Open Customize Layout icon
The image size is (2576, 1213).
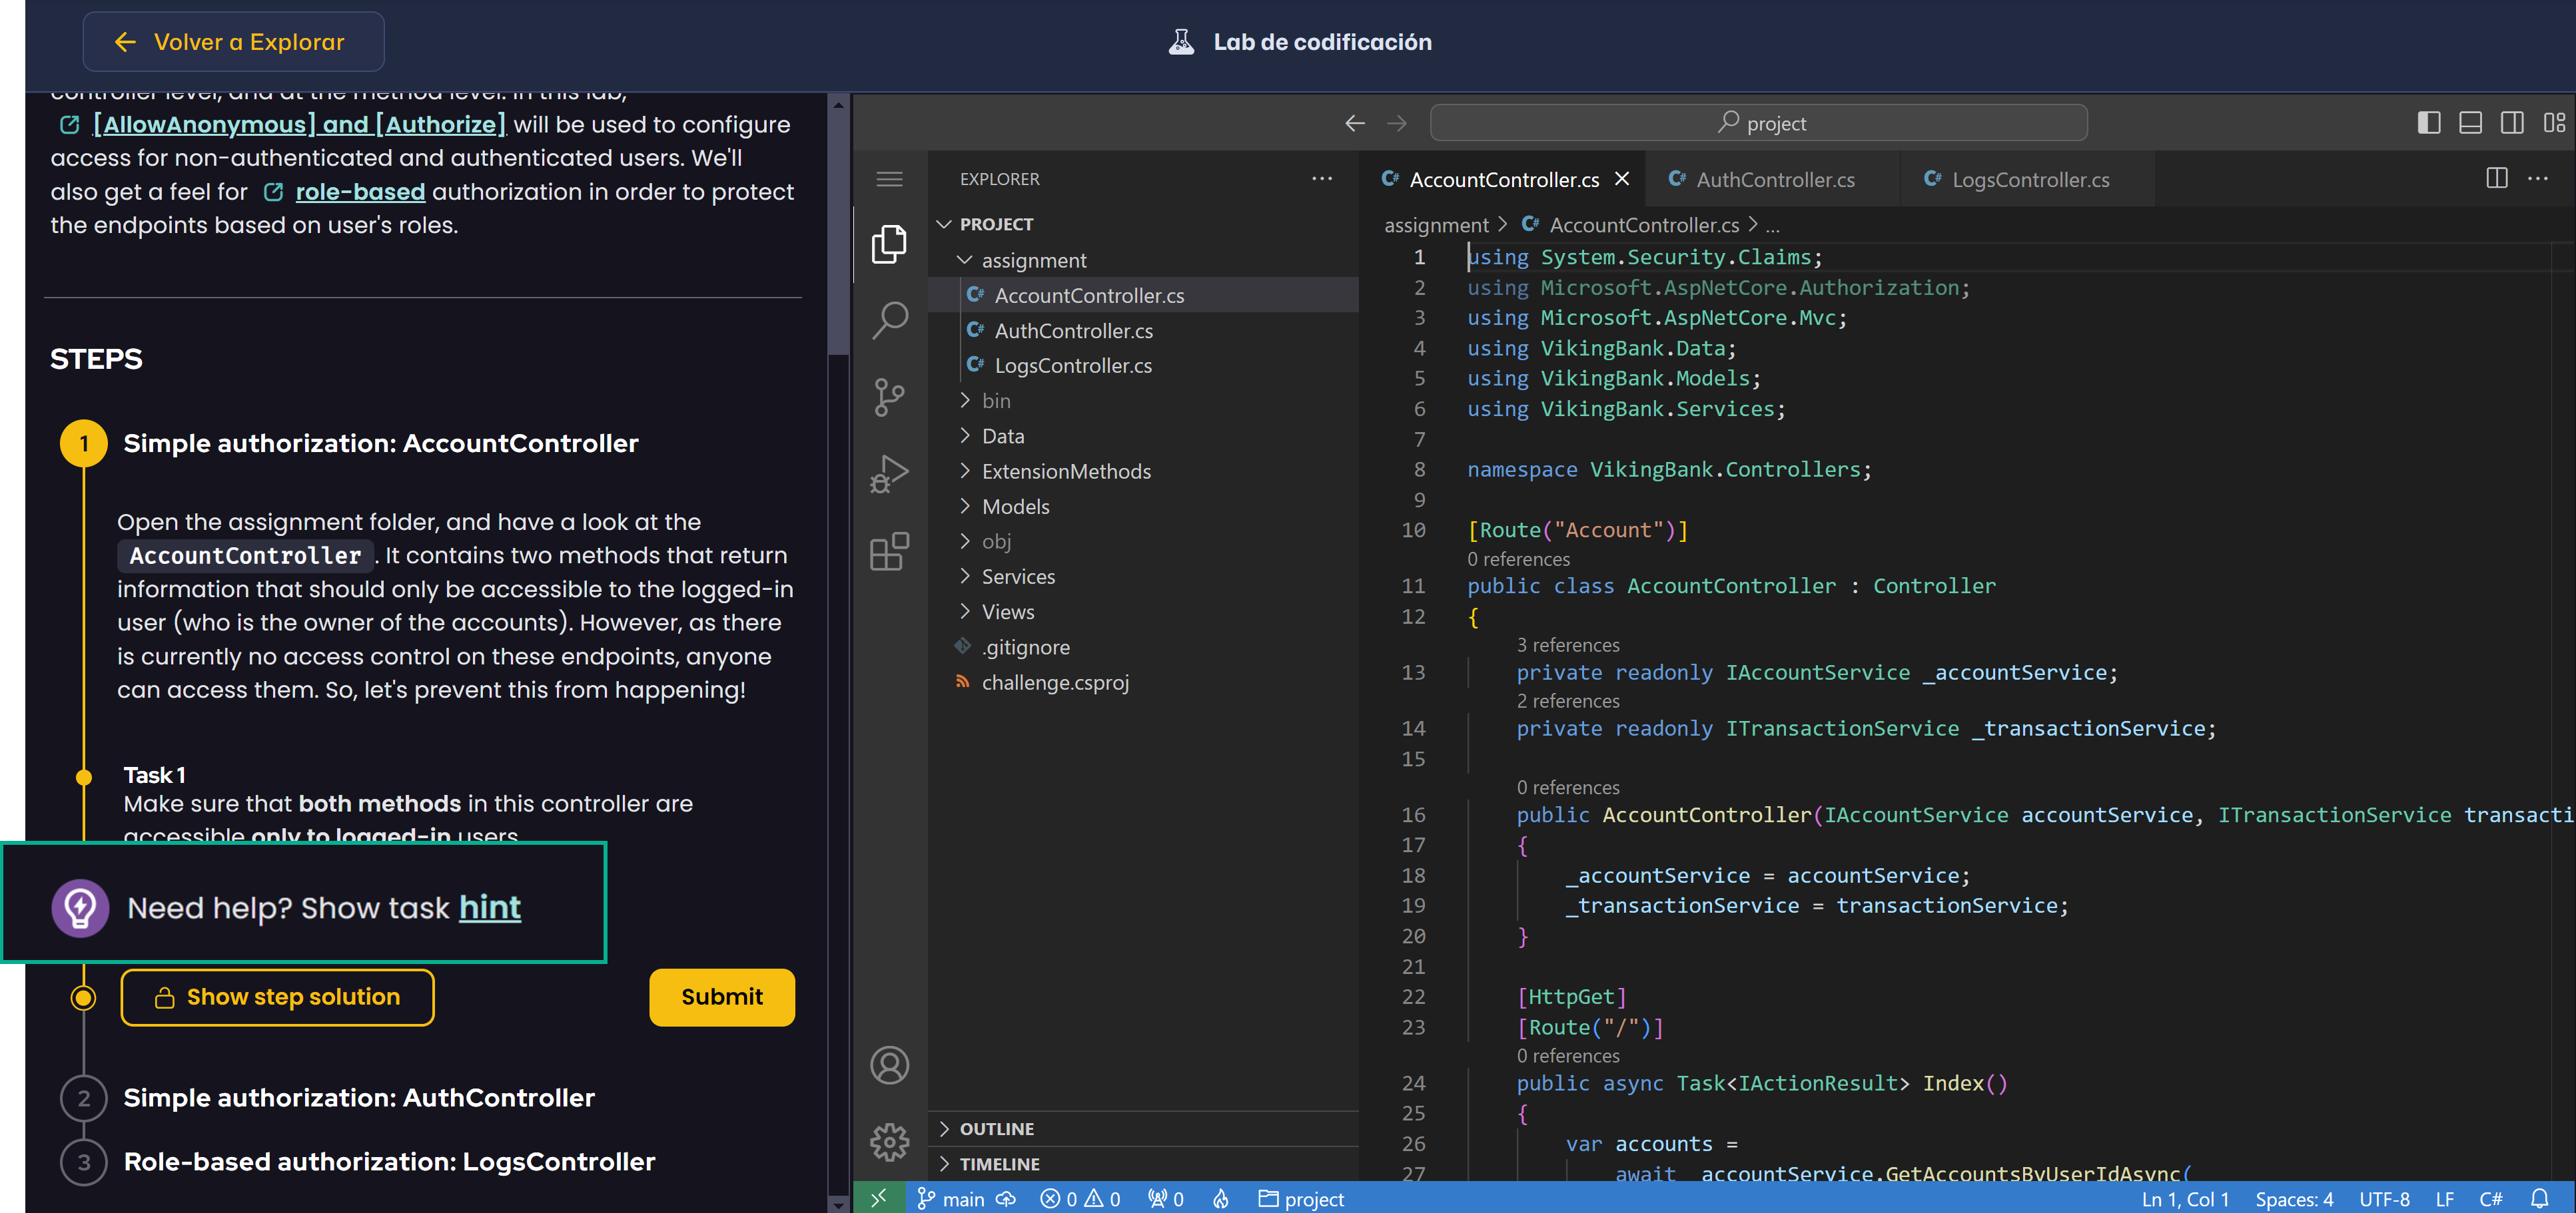click(2553, 123)
